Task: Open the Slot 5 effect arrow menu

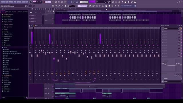Action: (162, 43)
